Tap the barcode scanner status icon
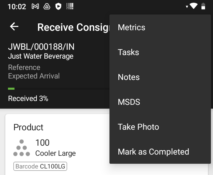The height and width of the screenshot is (175, 213). click(x=70, y=6)
